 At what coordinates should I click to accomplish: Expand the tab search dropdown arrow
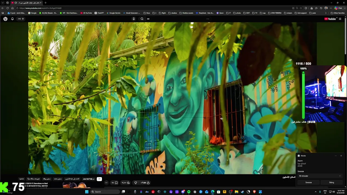3,3
